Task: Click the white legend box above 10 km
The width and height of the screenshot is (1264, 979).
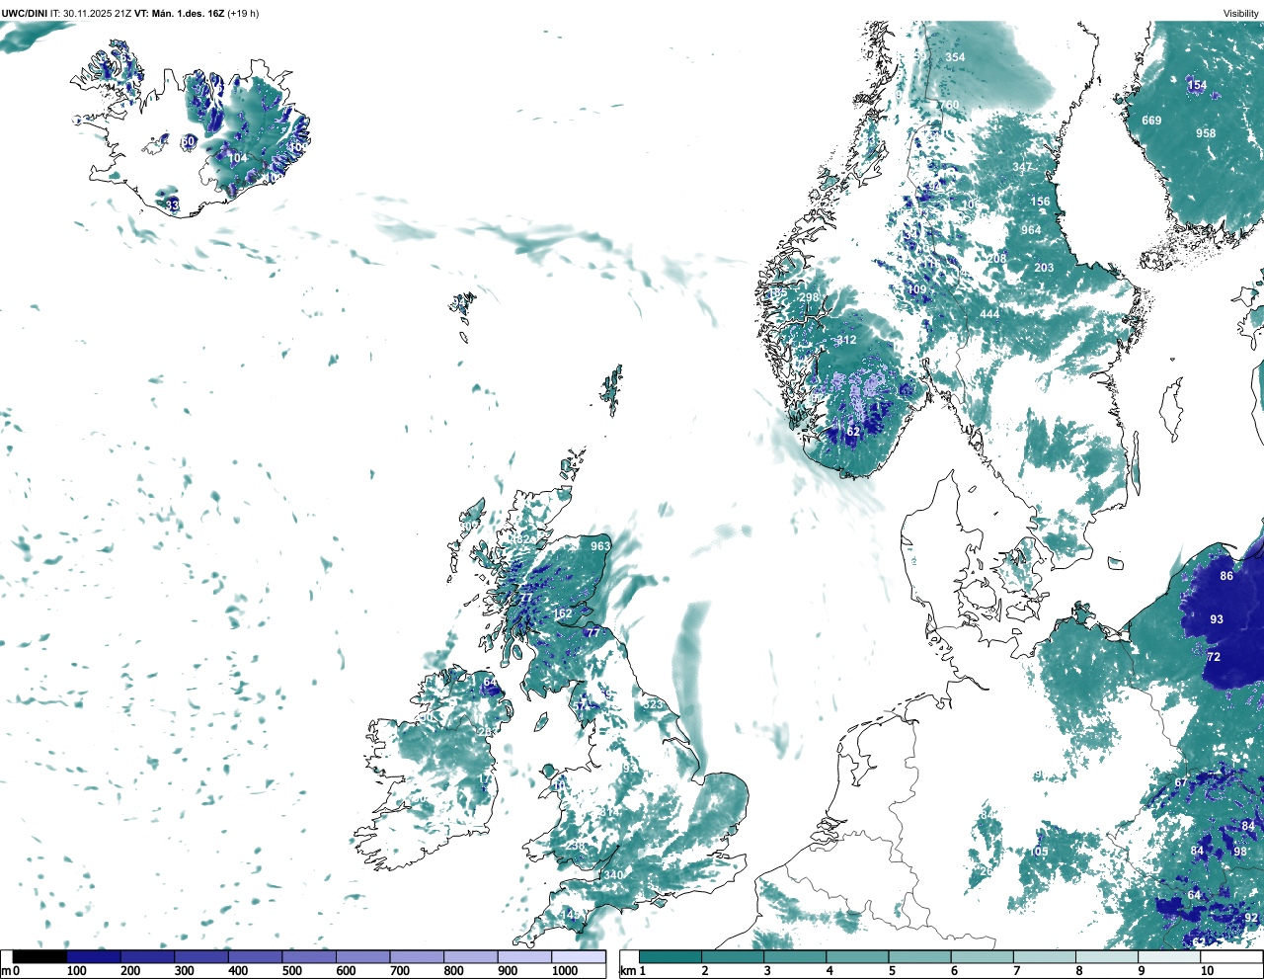Action: (1231, 957)
